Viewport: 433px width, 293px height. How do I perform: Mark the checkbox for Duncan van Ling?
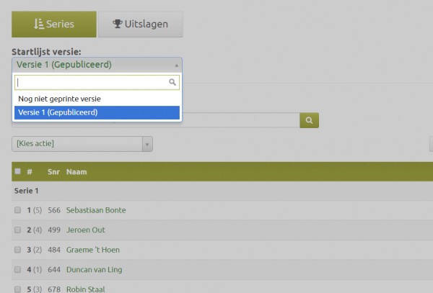pos(17,270)
